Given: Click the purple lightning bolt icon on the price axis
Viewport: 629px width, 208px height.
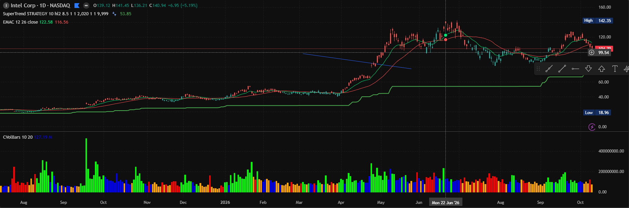Looking at the screenshot, I should pos(592,127).
